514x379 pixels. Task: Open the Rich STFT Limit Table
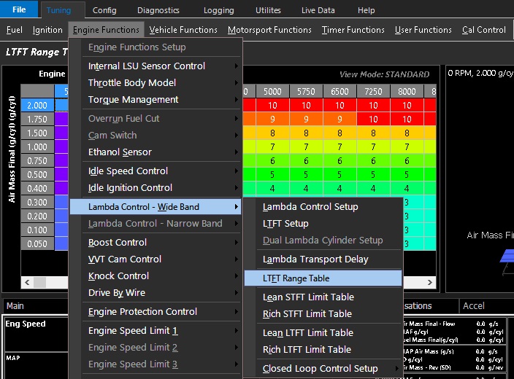pyautogui.click(x=323, y=314)
